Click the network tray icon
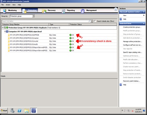This screenshot has height=115, width=147. pyautogui.click(x=129, y=111)
